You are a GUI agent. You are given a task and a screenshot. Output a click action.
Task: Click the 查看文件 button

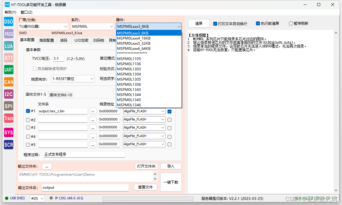click(145, 187)
